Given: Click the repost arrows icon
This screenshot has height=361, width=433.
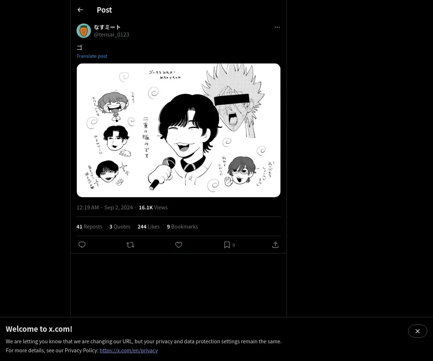Looking at the screenshot, I should coord(130,245).
